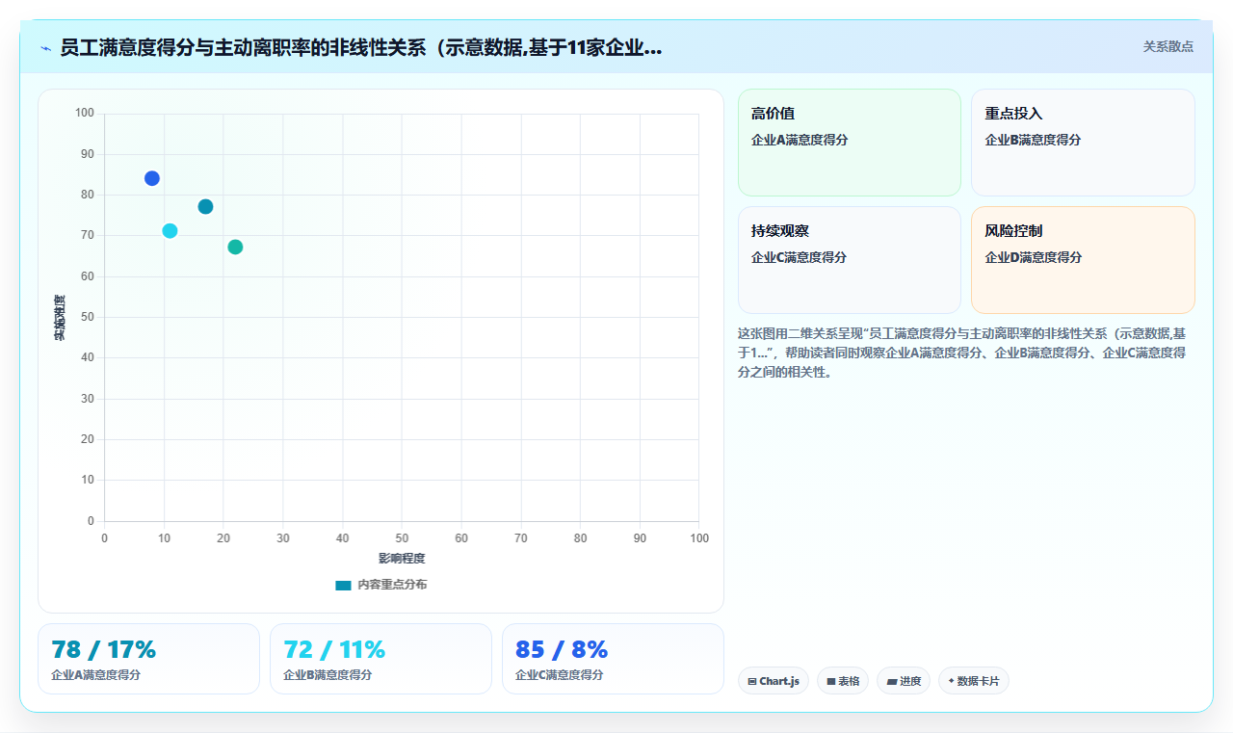Click the 企业B满意度得分 text under 重点投入
The height and width of the screenshot is (733, 1233).
point(1033,140)
